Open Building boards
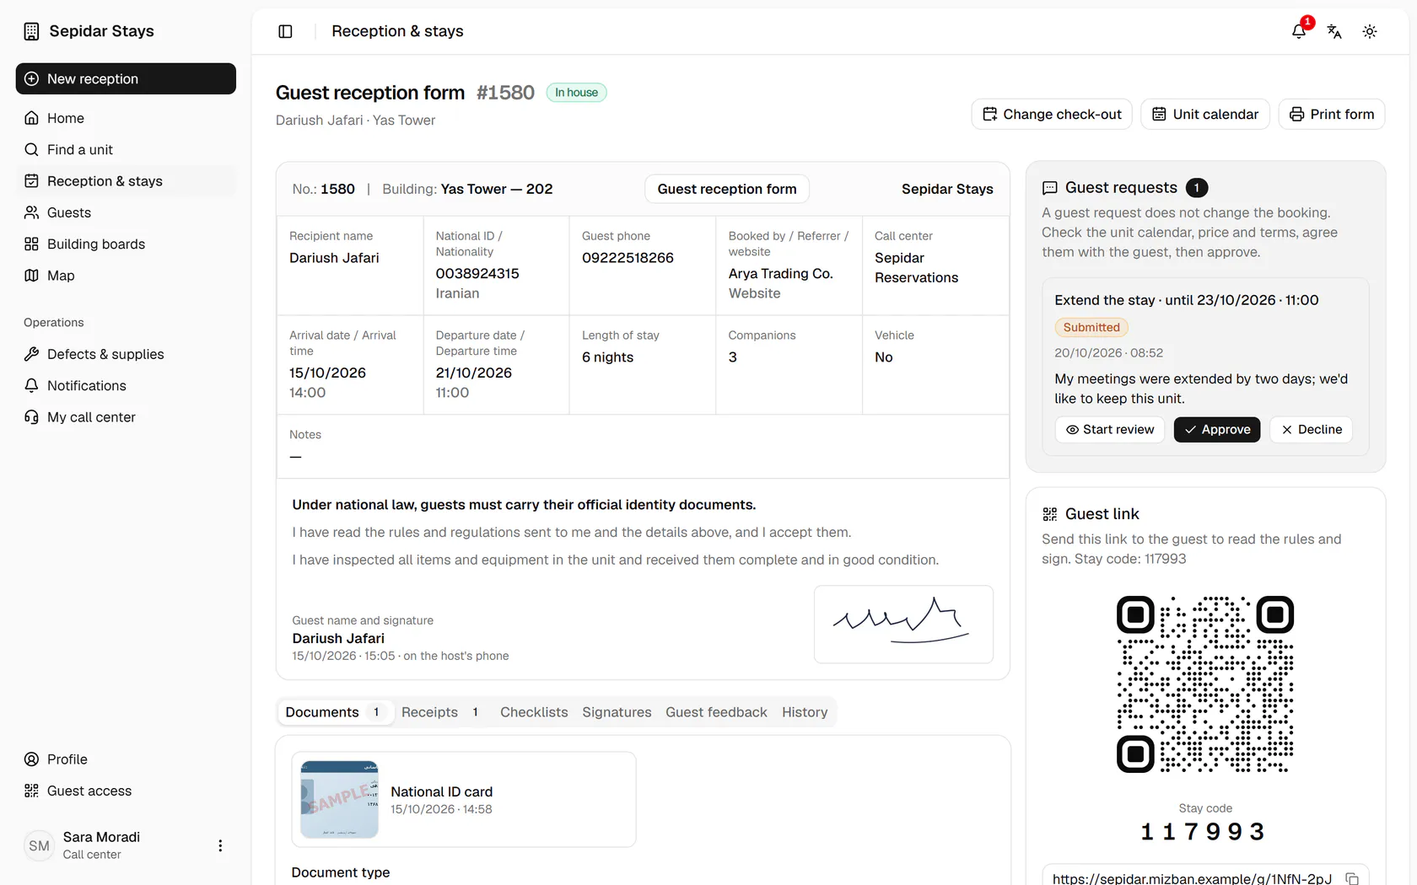This screenshot has width=1417, height=885. coord(126,244)
